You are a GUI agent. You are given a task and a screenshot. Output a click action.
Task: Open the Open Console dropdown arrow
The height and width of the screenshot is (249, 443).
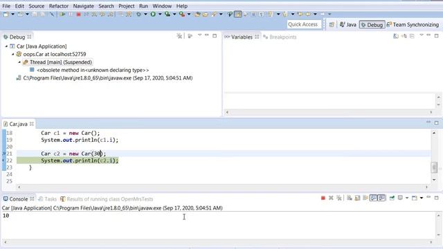click(422, 199)
